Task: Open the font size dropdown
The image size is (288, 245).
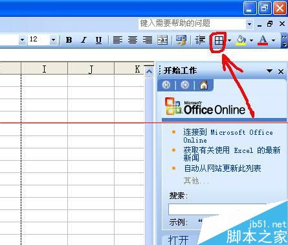Action: tap(53, 40)
